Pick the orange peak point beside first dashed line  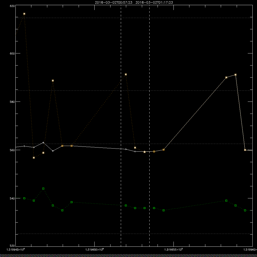click(x=126, y=75)
